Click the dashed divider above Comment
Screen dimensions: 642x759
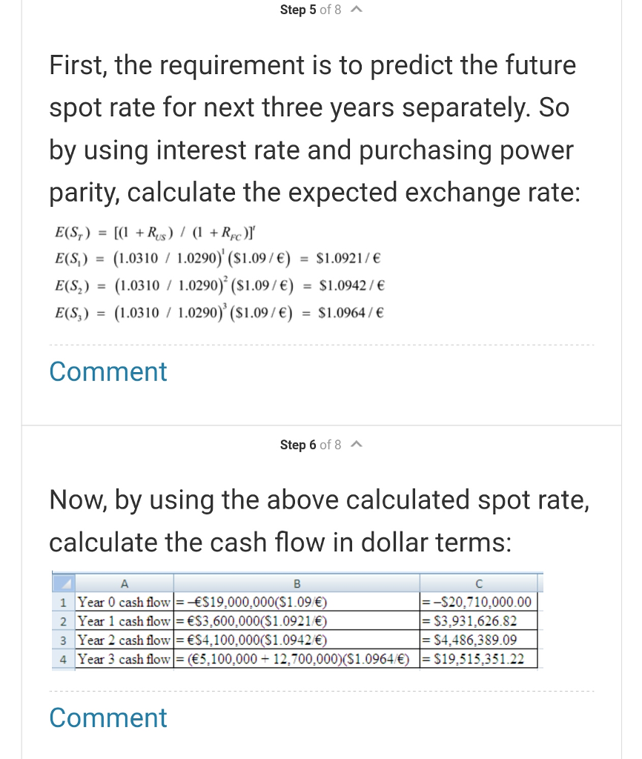coord(320,344)
